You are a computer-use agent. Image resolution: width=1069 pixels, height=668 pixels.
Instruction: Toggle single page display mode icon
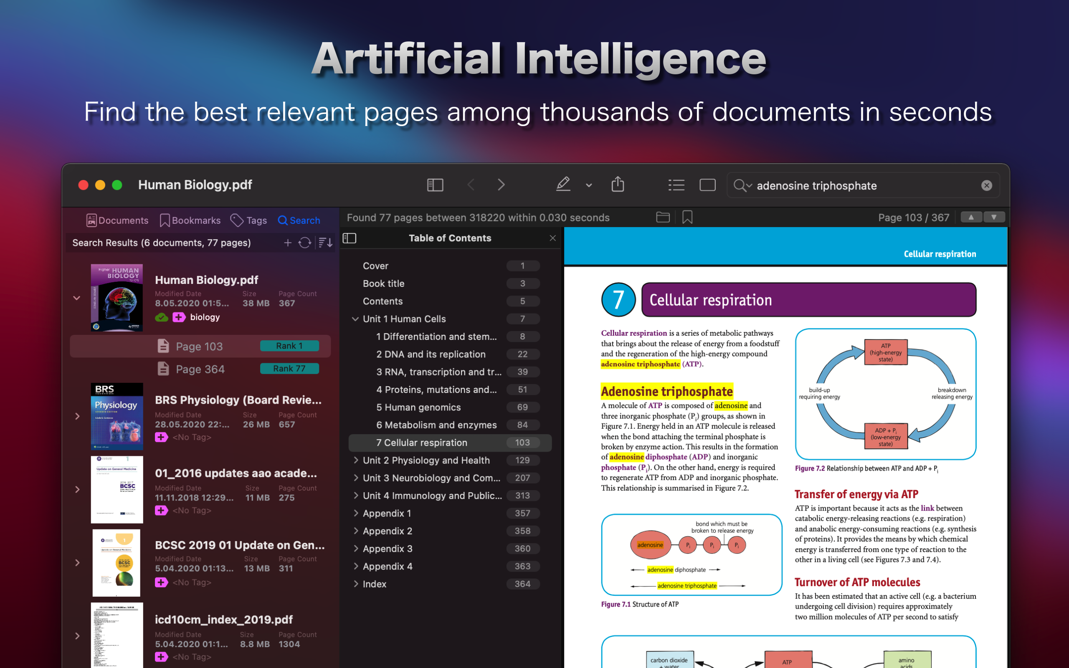(x=707, y=185)
